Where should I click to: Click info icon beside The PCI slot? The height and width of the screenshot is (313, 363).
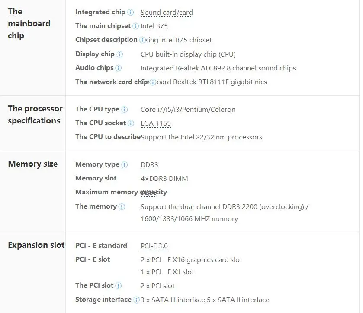[119, 286]
